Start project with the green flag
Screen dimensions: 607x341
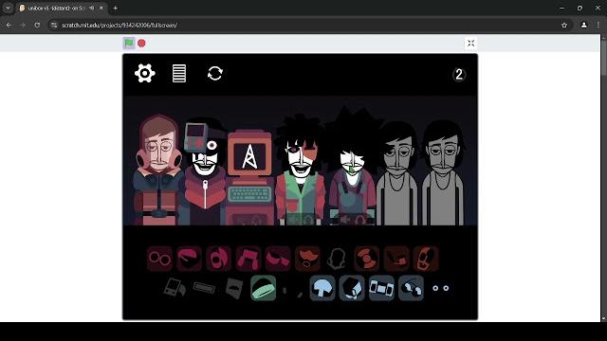(129, 43)
